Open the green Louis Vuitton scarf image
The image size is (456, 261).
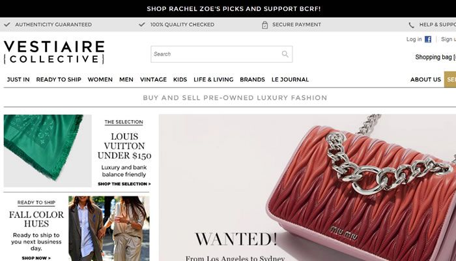[48, 151]
